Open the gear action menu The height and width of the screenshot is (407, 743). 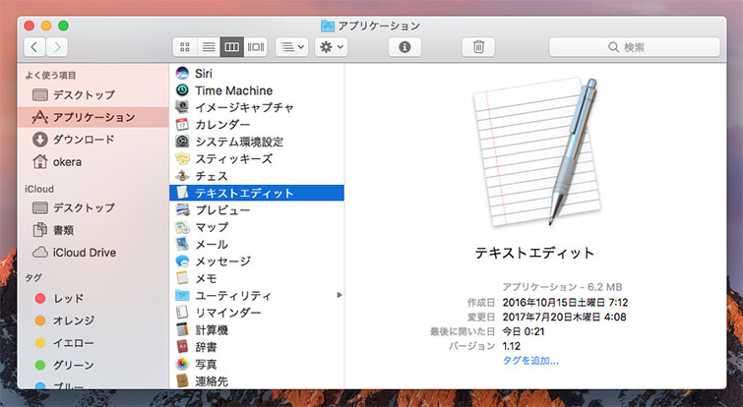coord(332,47)
